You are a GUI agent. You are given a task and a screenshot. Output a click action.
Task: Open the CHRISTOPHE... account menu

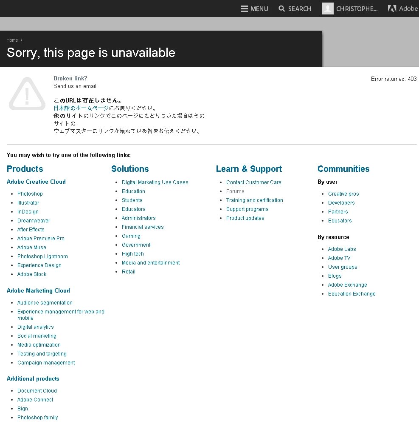[357, 9]
